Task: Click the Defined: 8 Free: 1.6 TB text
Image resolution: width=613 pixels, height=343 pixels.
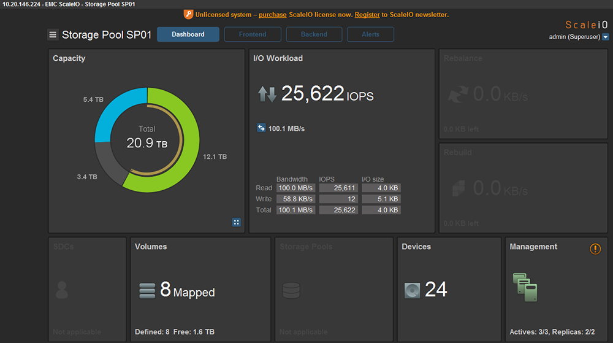Action: click(x=174, y=332)
